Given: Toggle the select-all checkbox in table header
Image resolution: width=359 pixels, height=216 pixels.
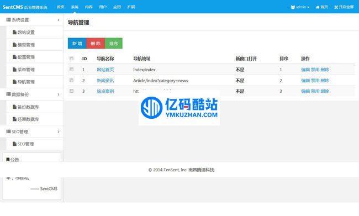Looking at the screenshot, I should click(x=71, y=59).
